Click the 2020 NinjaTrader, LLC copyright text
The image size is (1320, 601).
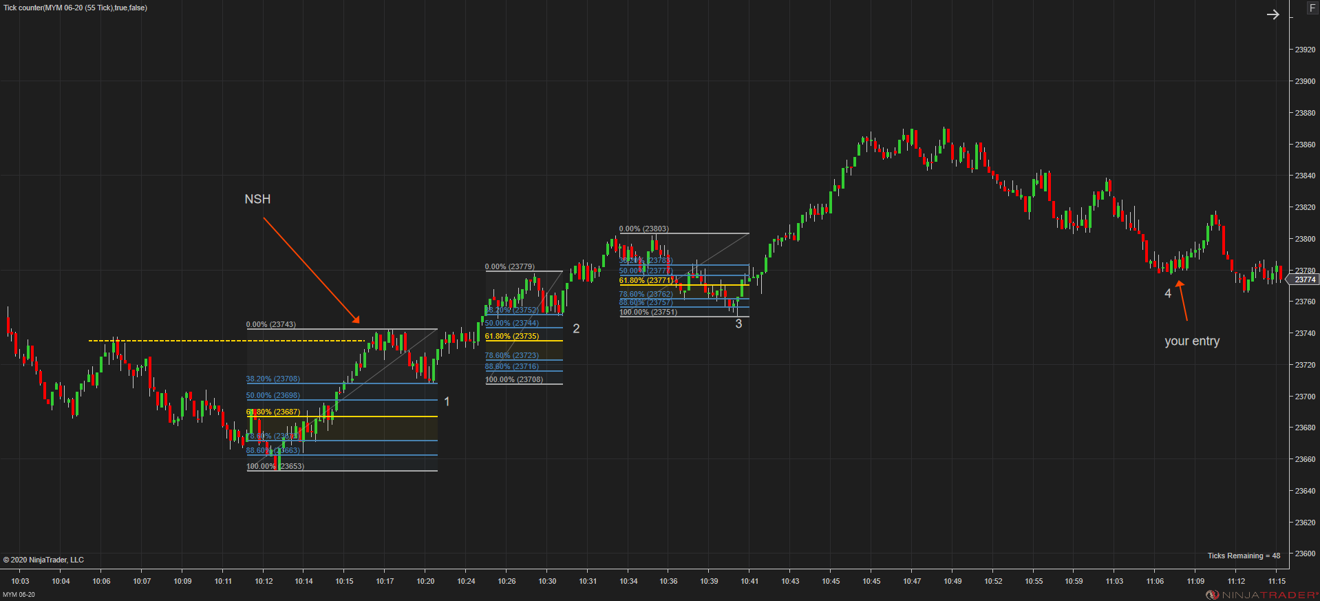pos(43,560)
